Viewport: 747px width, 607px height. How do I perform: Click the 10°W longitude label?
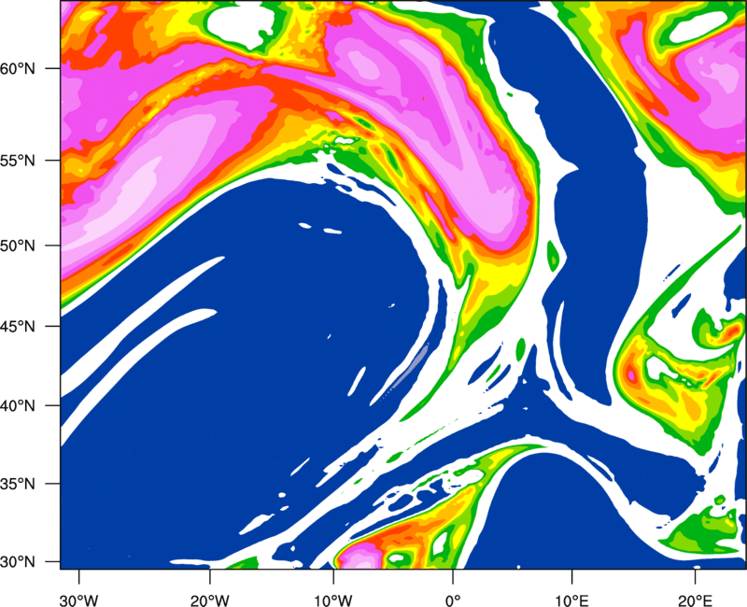tap(332, 600)
